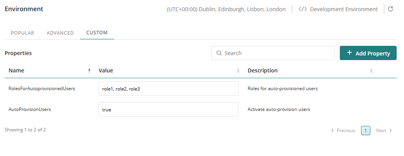Go to the Next page
Viewport: 404px width, 156px height.
coord(384,131)
